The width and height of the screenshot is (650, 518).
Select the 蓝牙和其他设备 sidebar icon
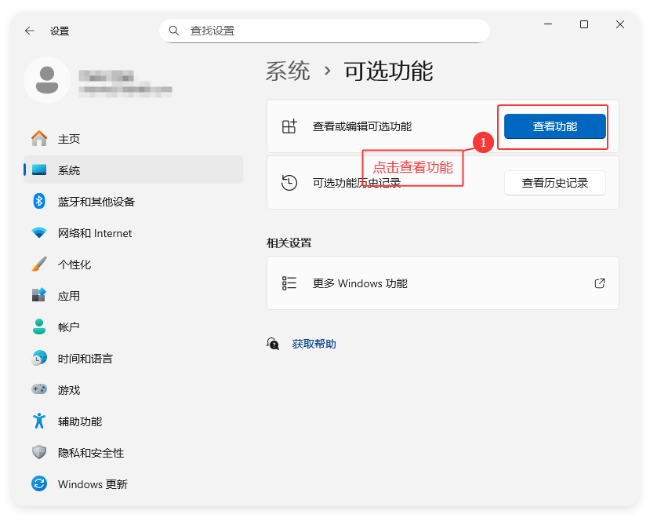click(x=39, y=202)
